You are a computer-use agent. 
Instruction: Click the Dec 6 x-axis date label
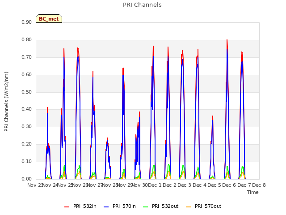pos(229,185)
